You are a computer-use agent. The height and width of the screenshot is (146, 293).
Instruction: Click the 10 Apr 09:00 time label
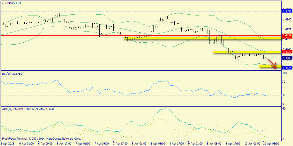point(271,144)
